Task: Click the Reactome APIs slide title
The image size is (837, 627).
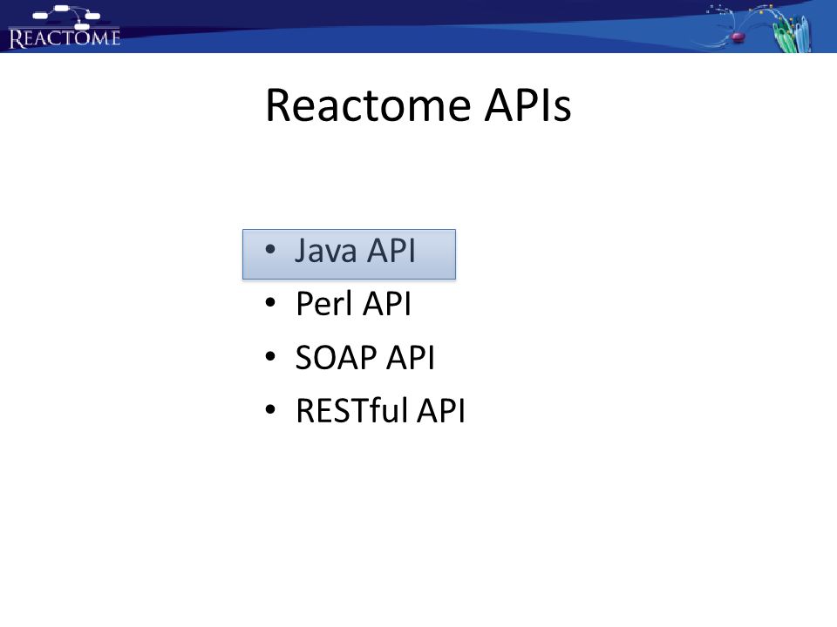Action: pos(418,105)
